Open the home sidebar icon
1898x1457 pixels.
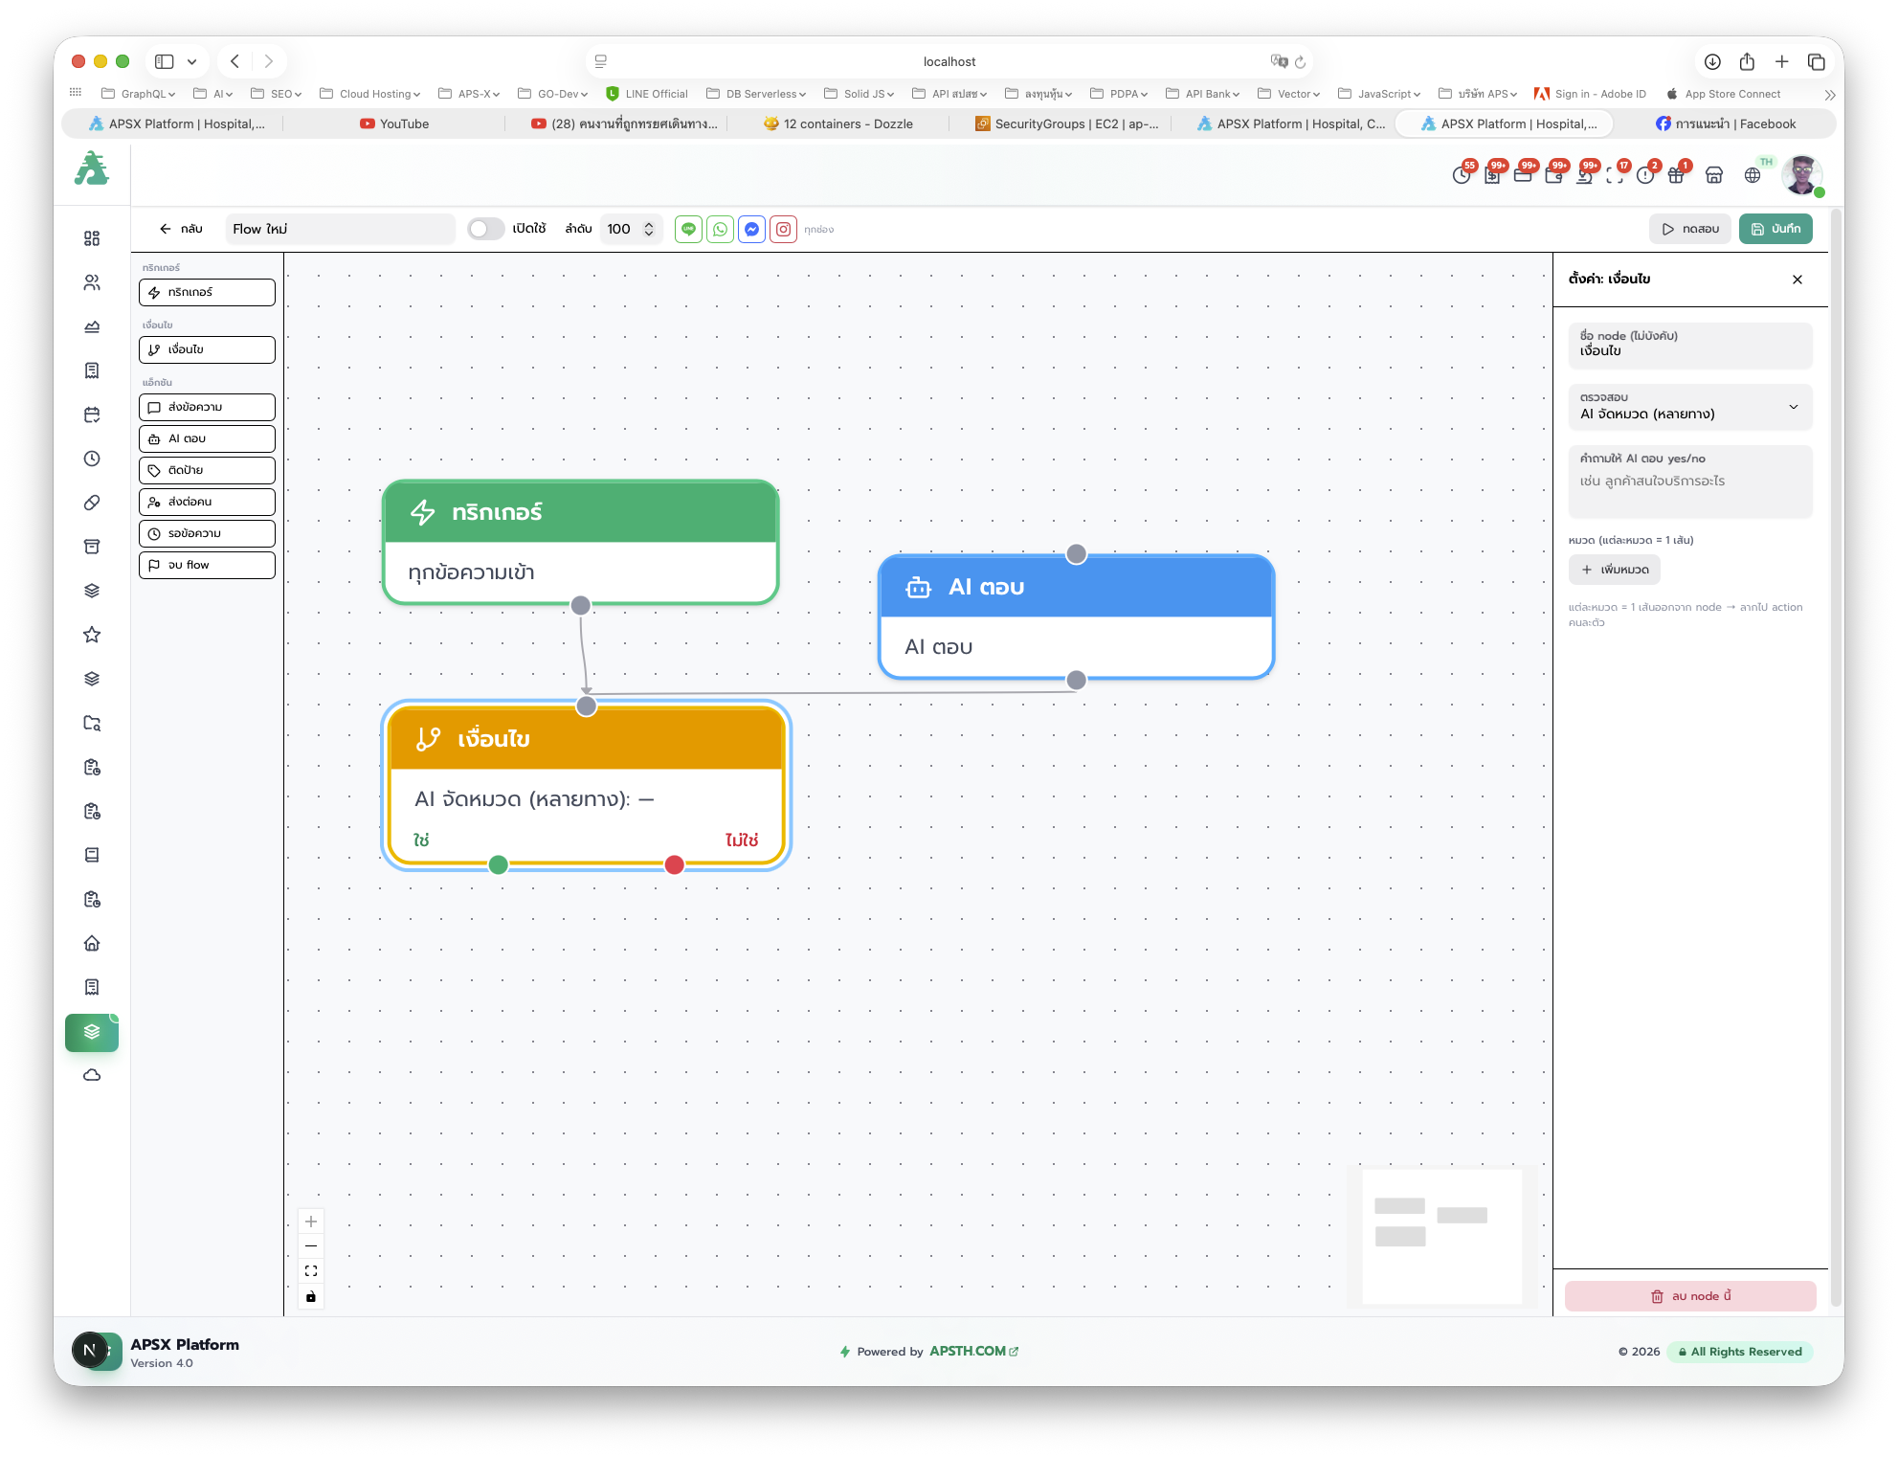tap(92, 943)
